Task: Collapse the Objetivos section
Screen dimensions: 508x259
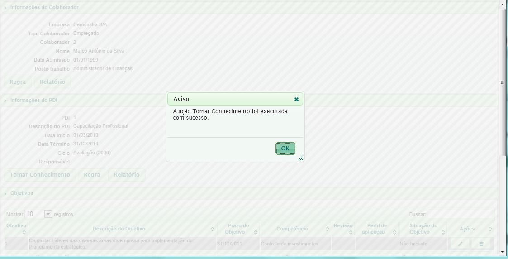Action: [x=5, y=193]
